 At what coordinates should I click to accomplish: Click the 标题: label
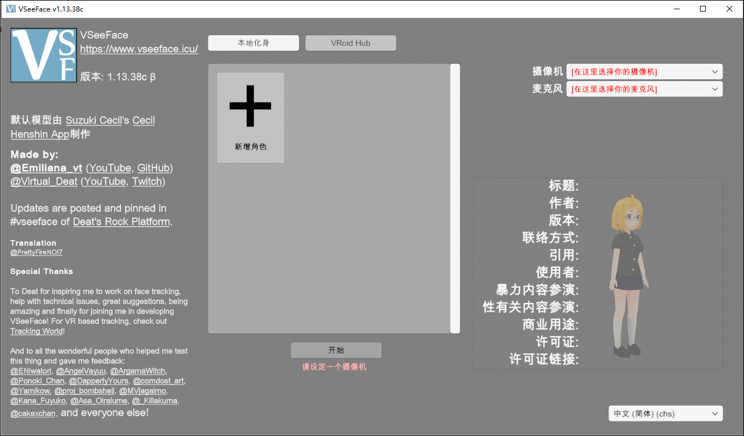[x=564, y=186]
